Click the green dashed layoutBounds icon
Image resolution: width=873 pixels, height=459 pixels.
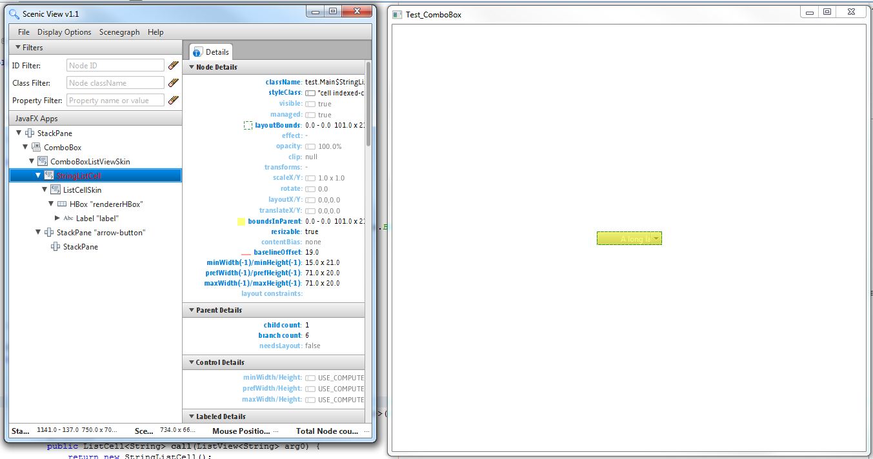pyautogui.click(x=248, y=125)
